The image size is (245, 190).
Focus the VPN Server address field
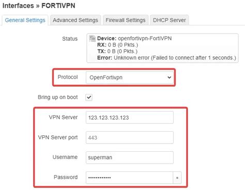[x=130, y=117]
